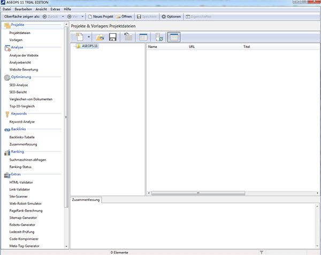This screenshot has height=255, width=321.
Task: Click the Neues Projekt button
Action: [101, 17]
